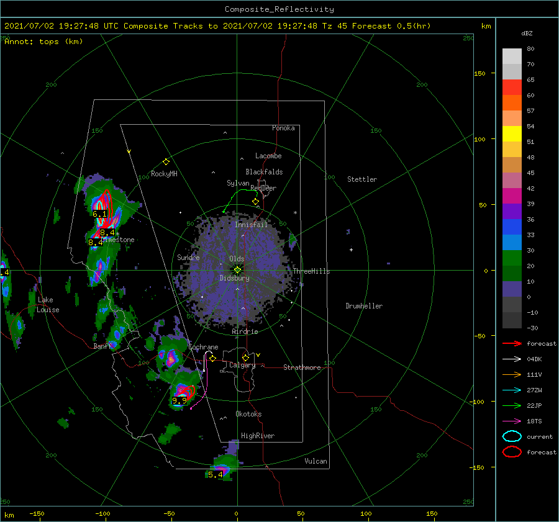Click the Olds label

237,259
